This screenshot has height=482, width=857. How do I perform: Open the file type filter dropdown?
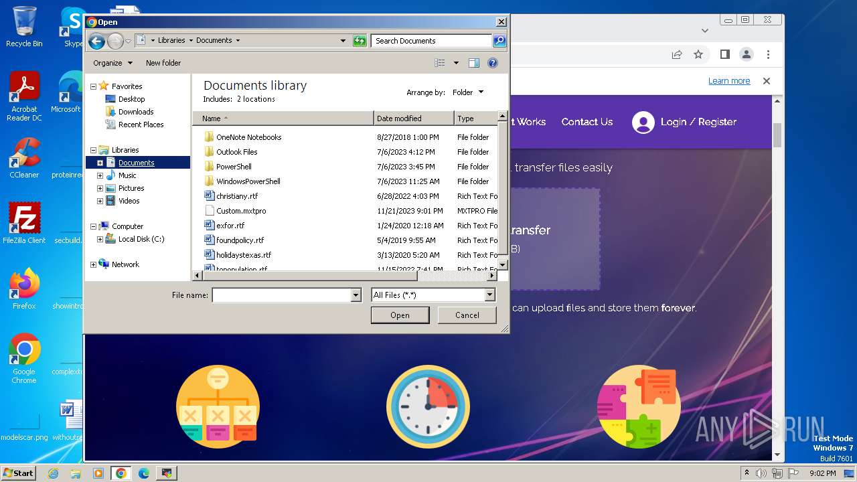click(490, 295)
